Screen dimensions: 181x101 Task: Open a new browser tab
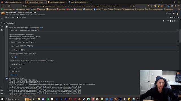click(x=91, y=2)
